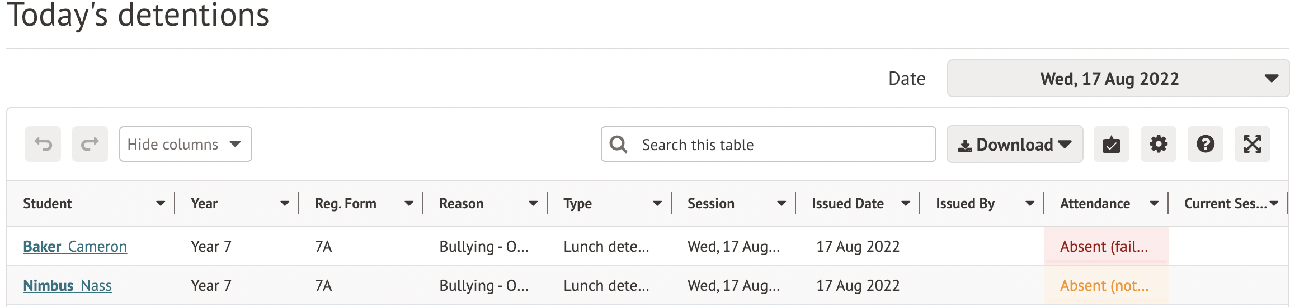Open table settings gear icon

click(1158, 145)
